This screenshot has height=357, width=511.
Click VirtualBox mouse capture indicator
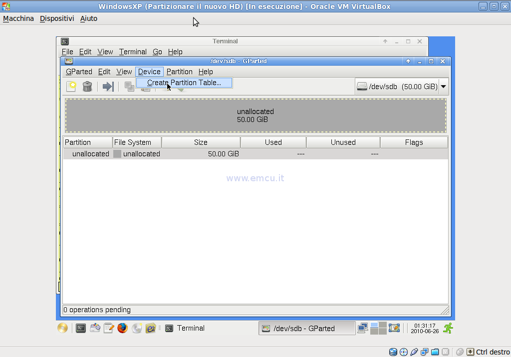point(460,352)
